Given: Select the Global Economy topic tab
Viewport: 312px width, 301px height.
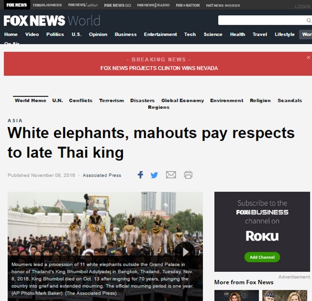Looking at the screenshot, I should (183, 101).
